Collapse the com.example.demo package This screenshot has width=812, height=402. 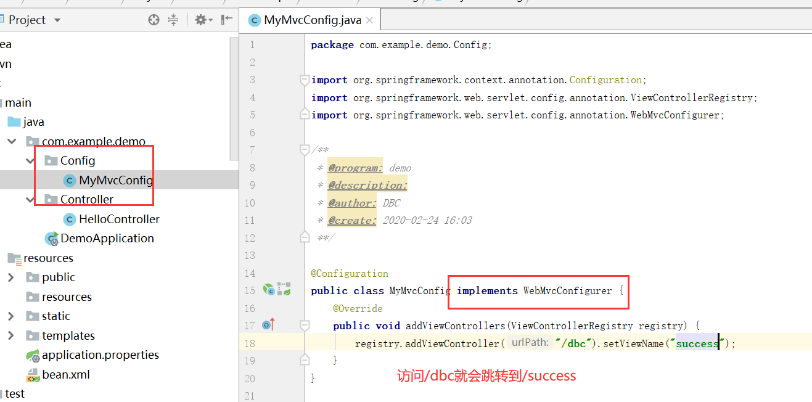coord(12,141)
